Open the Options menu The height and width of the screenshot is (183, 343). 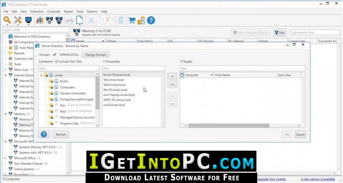[92, 12]
